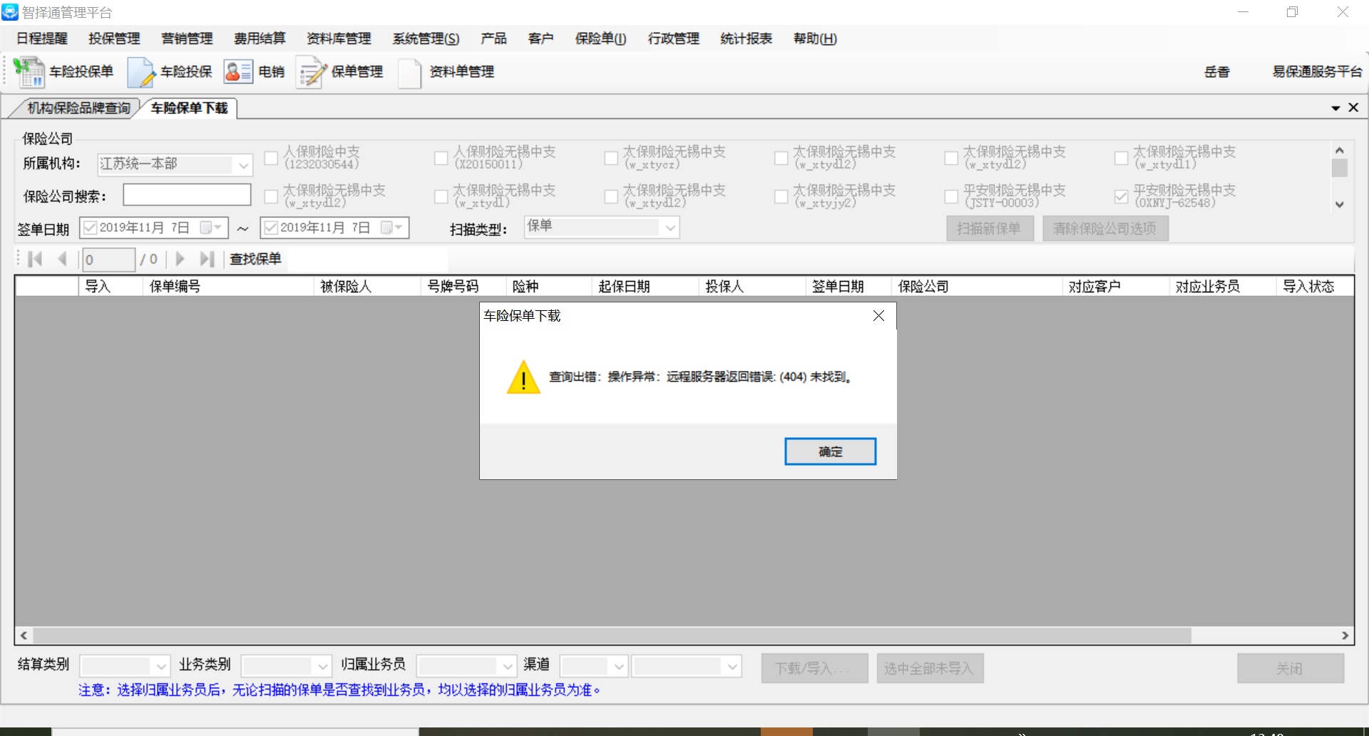Advance to the next results page
Viewport: 1369px width, 736px height.
click(x=180, y=259)
